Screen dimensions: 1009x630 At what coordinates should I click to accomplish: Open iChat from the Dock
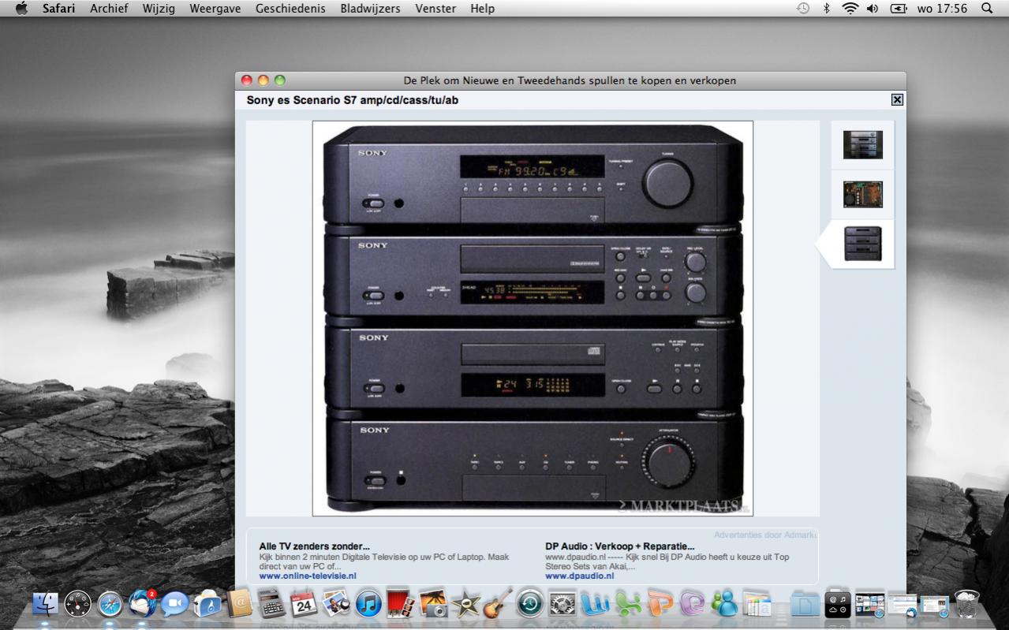click(175, 604)
